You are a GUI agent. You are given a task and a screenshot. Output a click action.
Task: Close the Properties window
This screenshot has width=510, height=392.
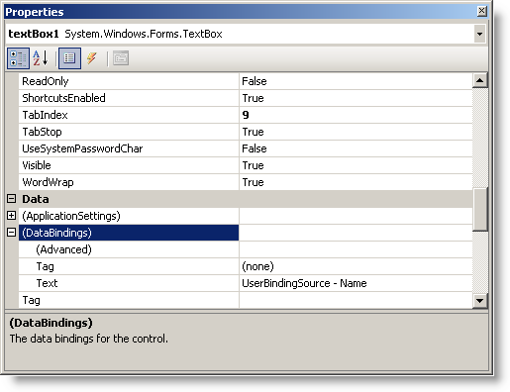tap(481, 11)
